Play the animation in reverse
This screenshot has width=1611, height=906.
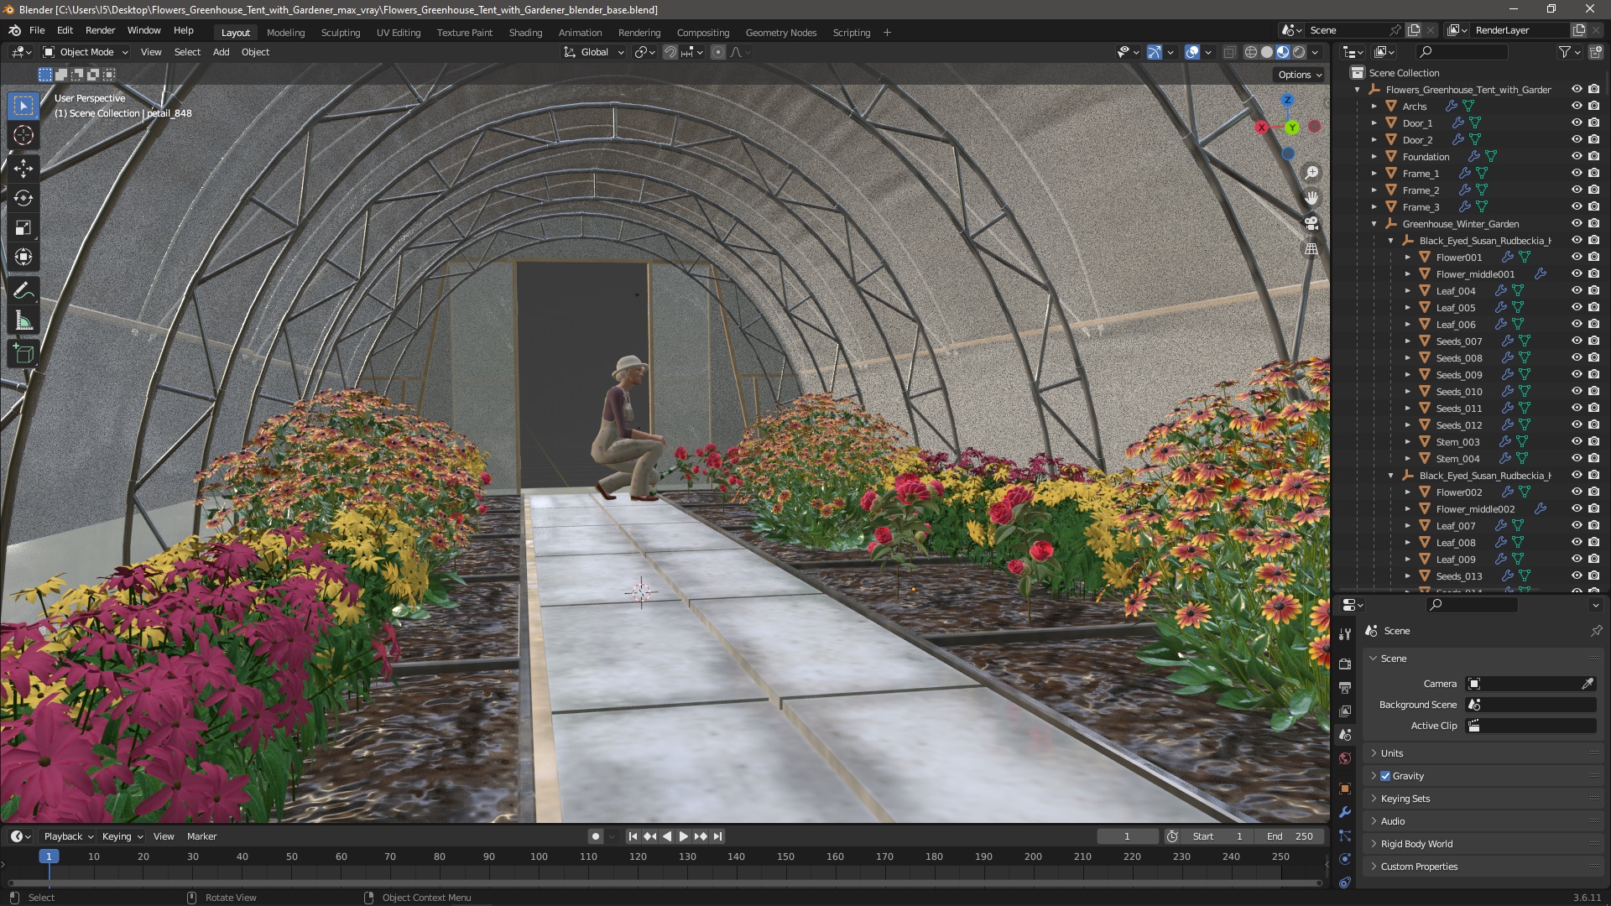coord(667,836)
